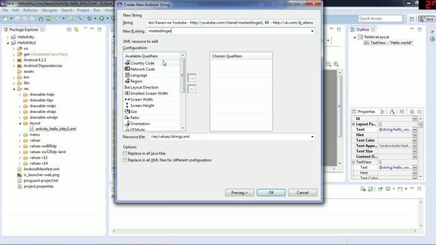The width and height of the screenshot is (436, 245).
Task: Open the Project menu
Action: tap(83, 10)
